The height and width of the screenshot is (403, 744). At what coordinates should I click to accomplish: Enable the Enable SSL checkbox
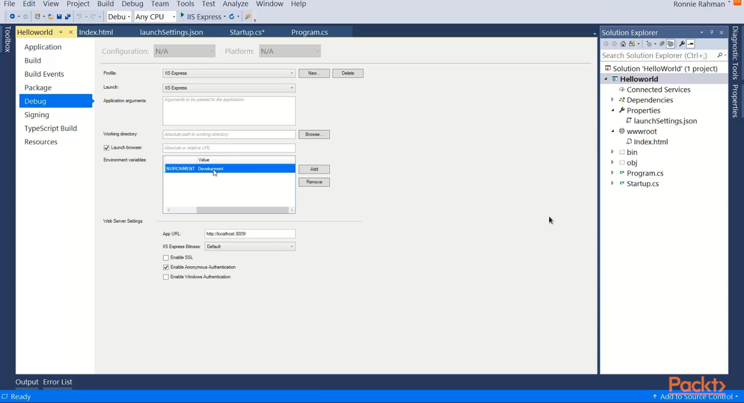click(166, 257)
